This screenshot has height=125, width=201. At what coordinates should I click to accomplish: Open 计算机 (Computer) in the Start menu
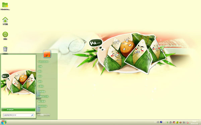[41, 86]
